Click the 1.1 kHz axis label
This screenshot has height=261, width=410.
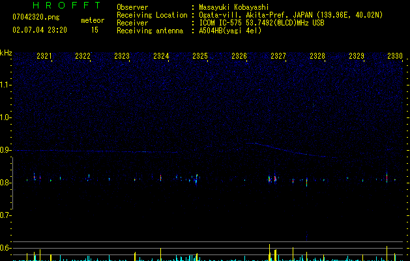pyautogui.click(x=5, y=85)
